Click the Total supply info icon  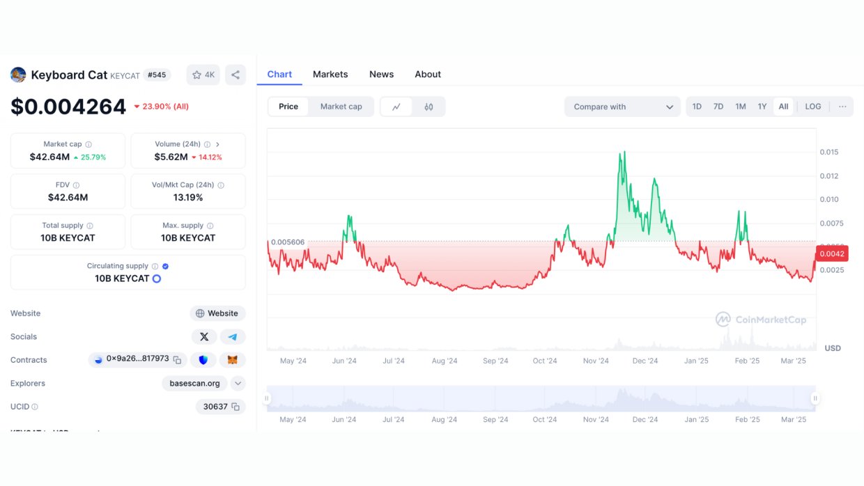coord(90,226)
